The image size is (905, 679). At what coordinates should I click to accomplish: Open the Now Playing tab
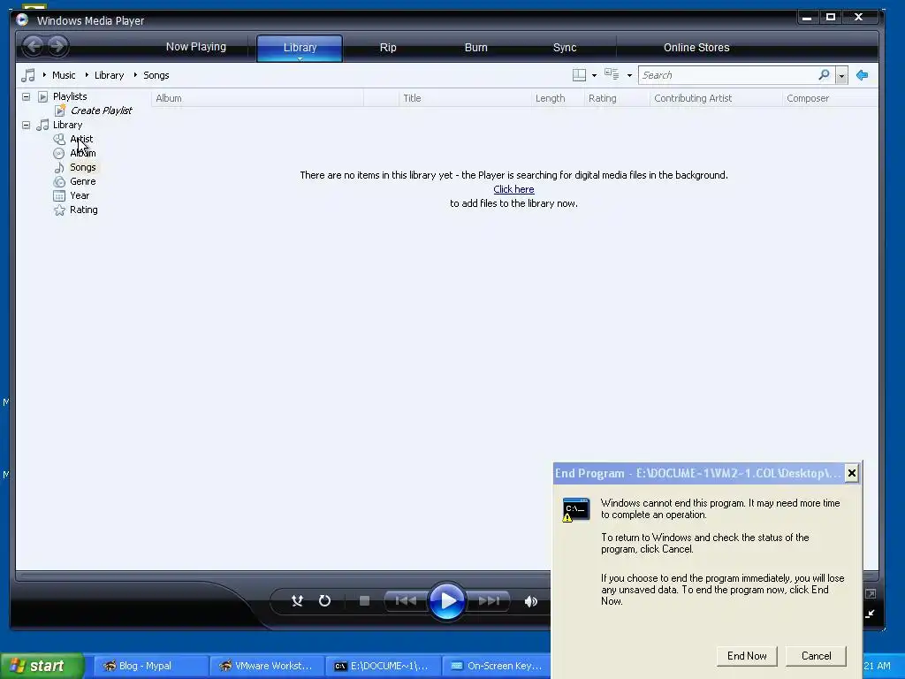pos(196,47)
